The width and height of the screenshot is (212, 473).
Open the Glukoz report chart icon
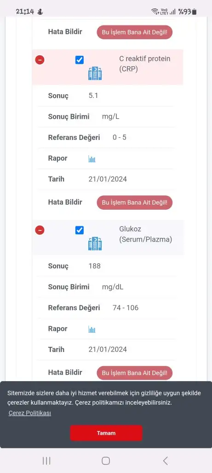[92, 329]
